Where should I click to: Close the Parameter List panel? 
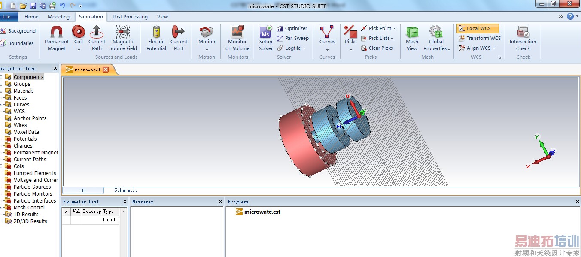[125, 202]
